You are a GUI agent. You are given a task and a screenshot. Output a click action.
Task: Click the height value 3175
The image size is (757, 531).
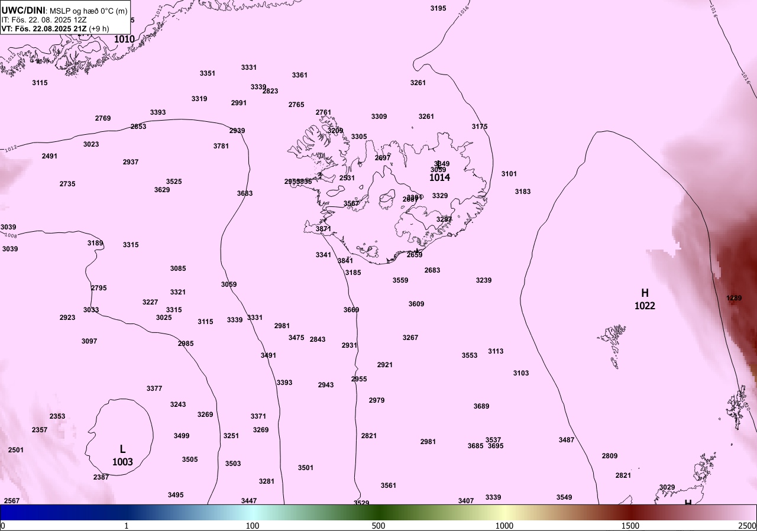click(x=480, y=127)
